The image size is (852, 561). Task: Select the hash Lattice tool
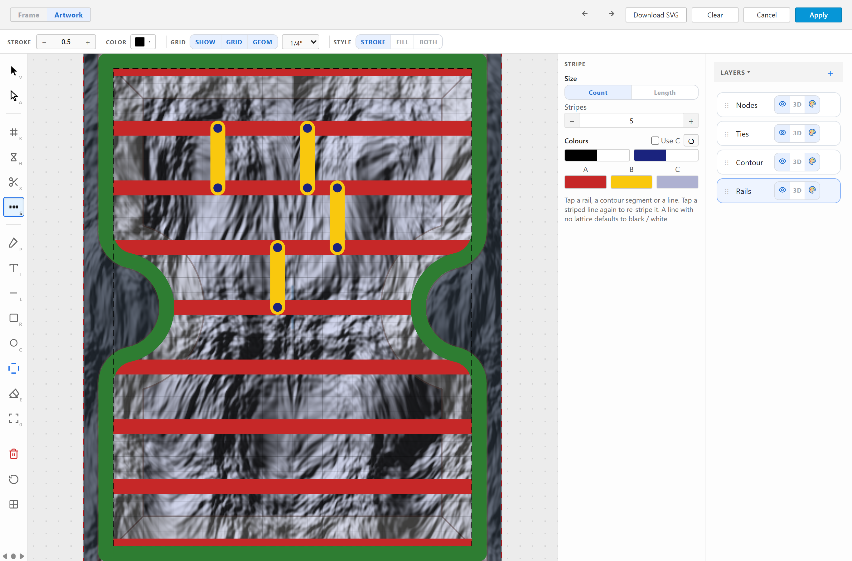tap(14, 132)
